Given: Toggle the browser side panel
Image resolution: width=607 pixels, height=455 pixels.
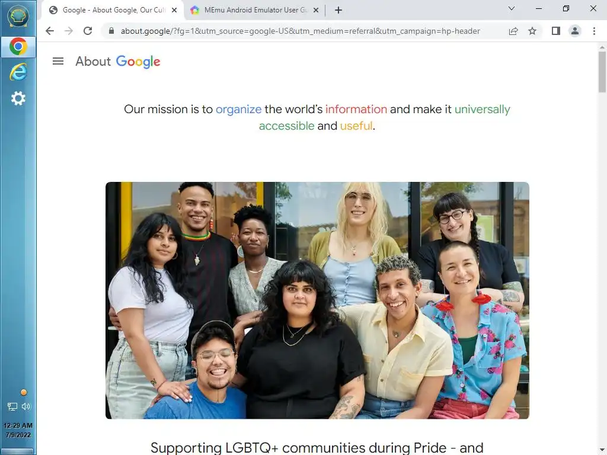Looking at the screenshot, I should 556,31.
